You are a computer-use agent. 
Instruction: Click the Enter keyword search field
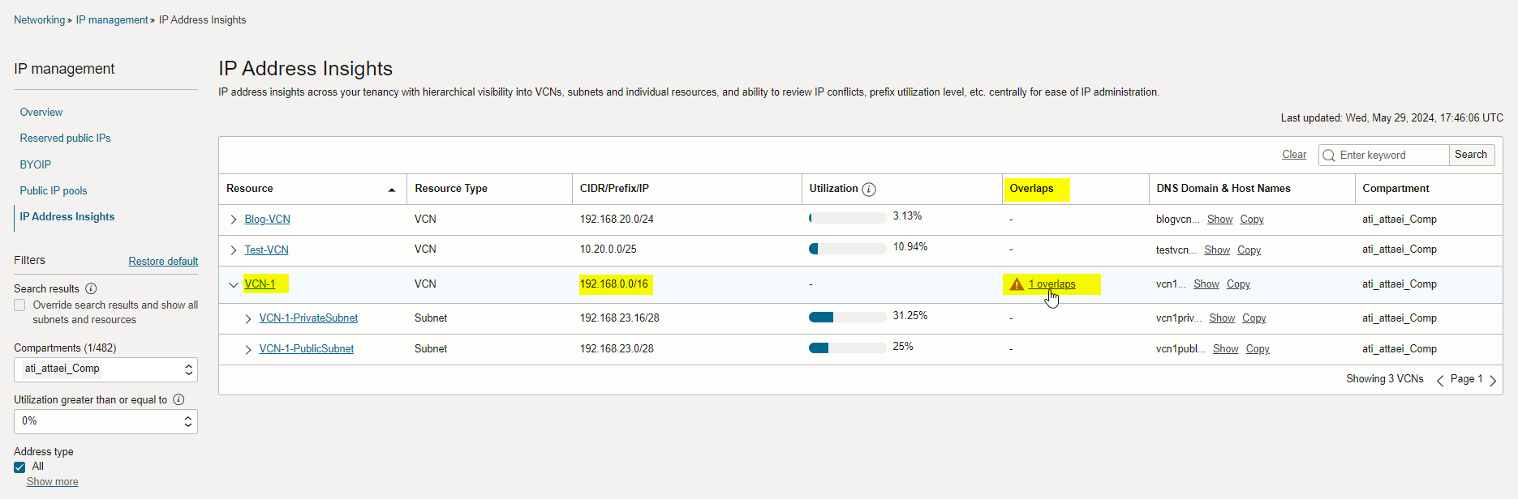click(x=1391, y=155)
